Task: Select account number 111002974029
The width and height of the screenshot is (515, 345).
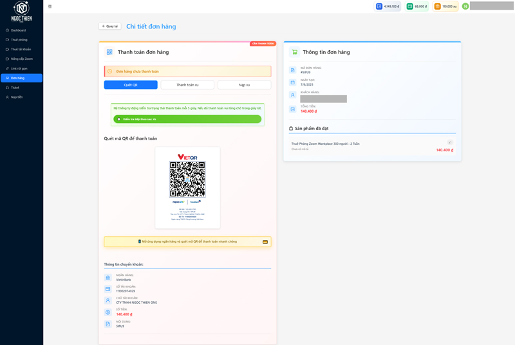Action: pos(126,291)
